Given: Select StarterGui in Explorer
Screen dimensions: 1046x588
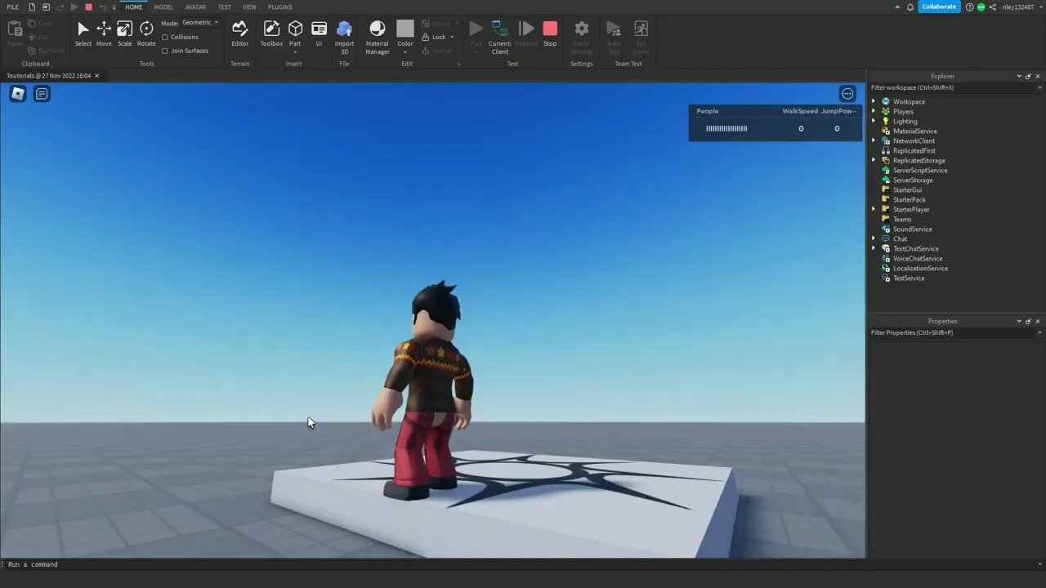Looking at the screenshot, I should coord(907,189).
